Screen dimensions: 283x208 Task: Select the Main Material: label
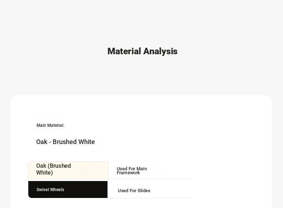point(51,125)
